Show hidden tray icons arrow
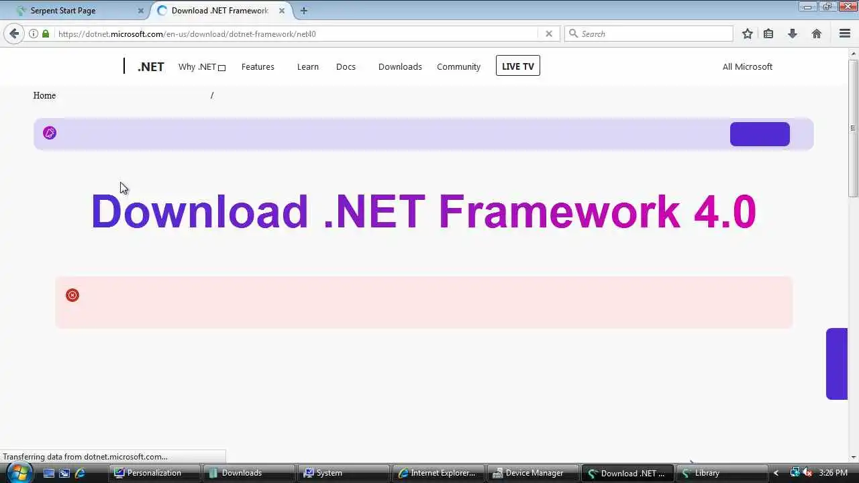Screen dimensions: 859x483 776,473
